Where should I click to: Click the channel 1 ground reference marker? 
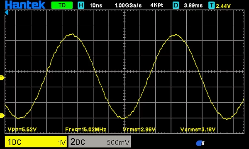tap(2, 115)
